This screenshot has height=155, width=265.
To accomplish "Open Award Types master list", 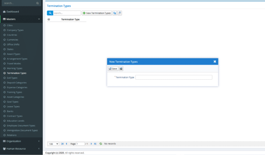I will pyautogui.click(x=13, y=54).
